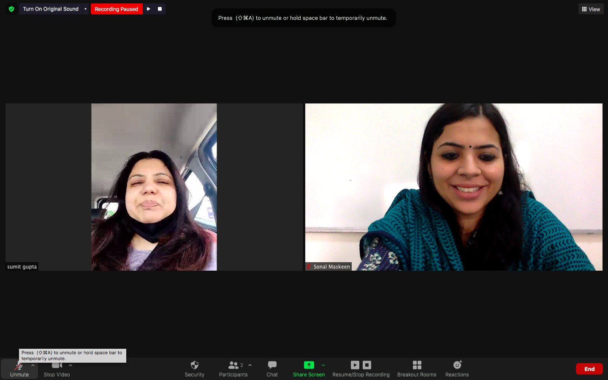This screenshot has height=380, width=608.
Task: Expand audio options chevron next to Unmute
Action: (x=33, y=365)
